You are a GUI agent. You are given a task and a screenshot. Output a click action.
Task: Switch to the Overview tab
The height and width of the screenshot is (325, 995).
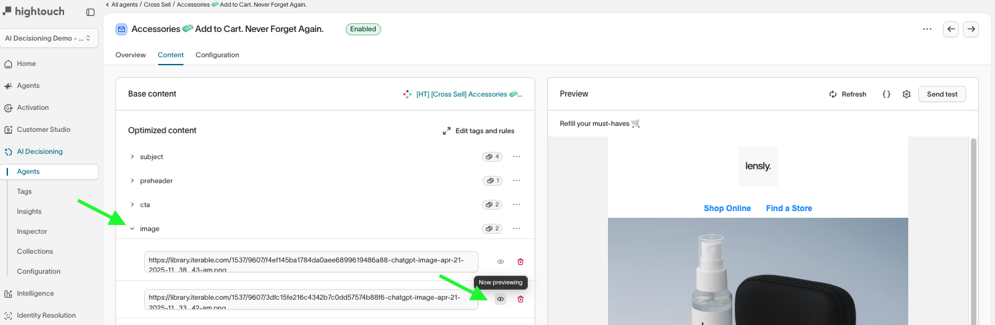(x=130, y=55)
